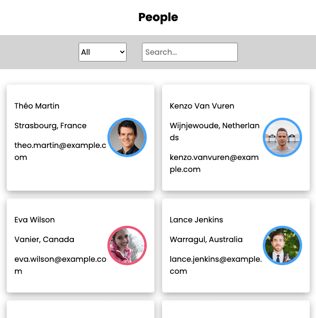Click the Strasbourg, France location text

tap(50, 126)
